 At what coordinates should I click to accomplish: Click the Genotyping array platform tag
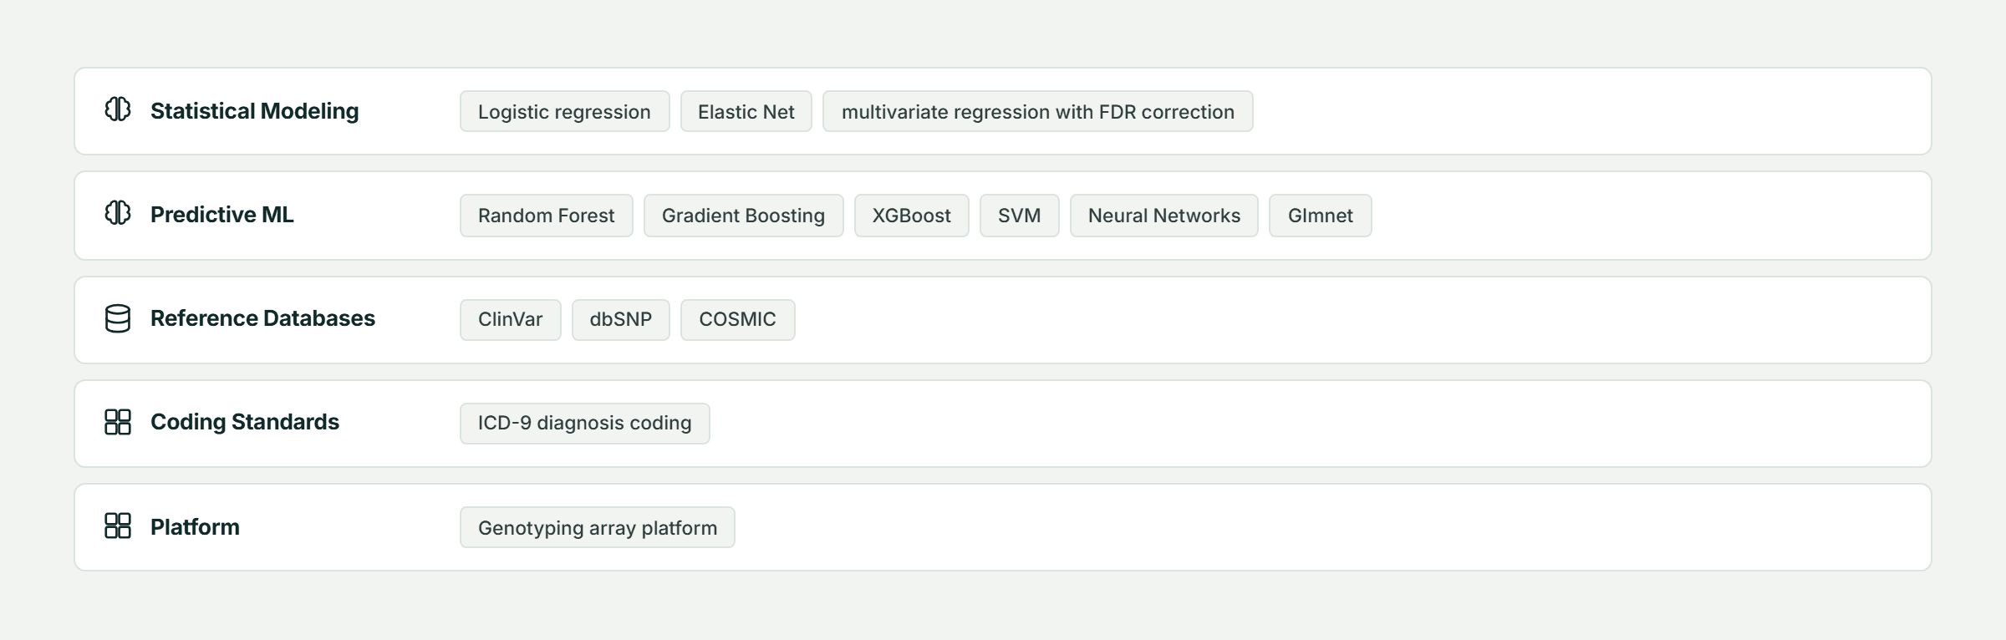[x=597, y=527]
